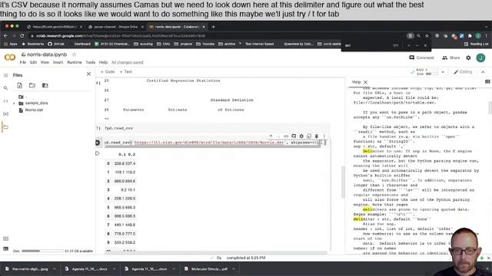Click the Disk usage bar in Files panel
The width and height of the screenshot is (492, 276).
[x=42, y=251]
